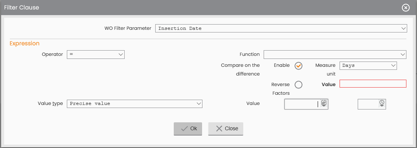Viewport: 417px width, 148px height.
Task: Focus the red-outlined difference Value field
Action: [x=373, y=84]
